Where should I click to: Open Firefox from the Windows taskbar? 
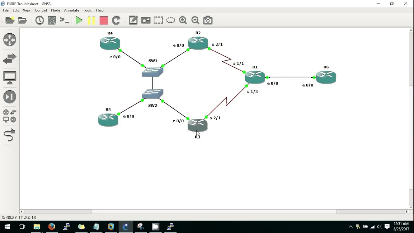coord(52,227)
